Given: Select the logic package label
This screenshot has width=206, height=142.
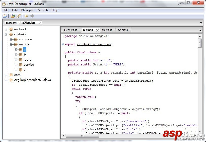Looking at the screenshot, I should (27, 60).
